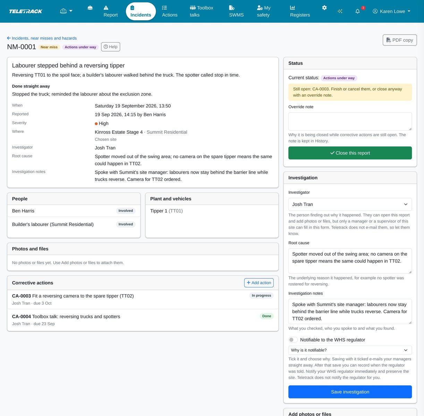Screen dimensions: 424x416
Task: Toggle Notifiable to the WHS regulator
Action: (x=293, y=340)
